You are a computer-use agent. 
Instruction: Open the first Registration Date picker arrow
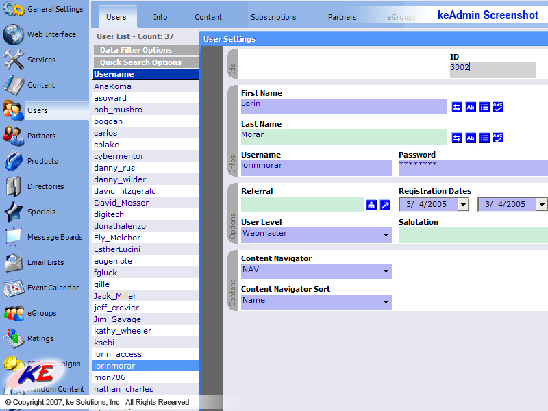463,204
